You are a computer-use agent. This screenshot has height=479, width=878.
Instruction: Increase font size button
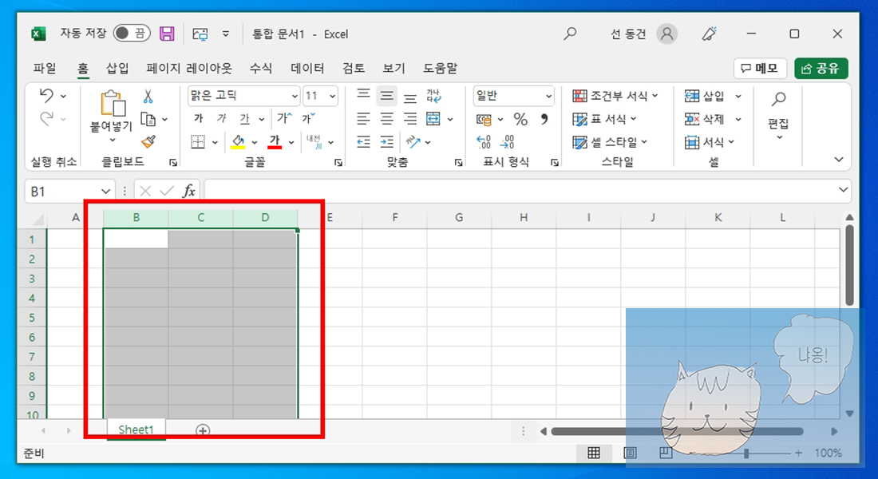tap(284, 118)
